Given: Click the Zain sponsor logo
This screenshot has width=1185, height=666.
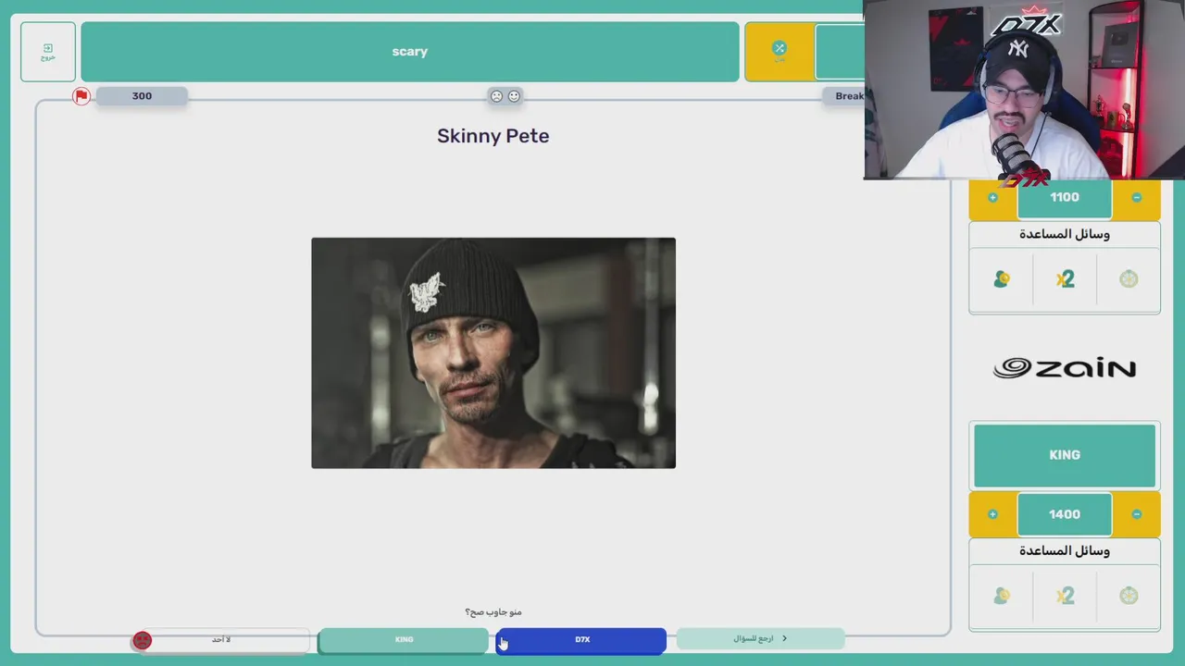Looking at the screenshot, I should (x=1065, y=368).
